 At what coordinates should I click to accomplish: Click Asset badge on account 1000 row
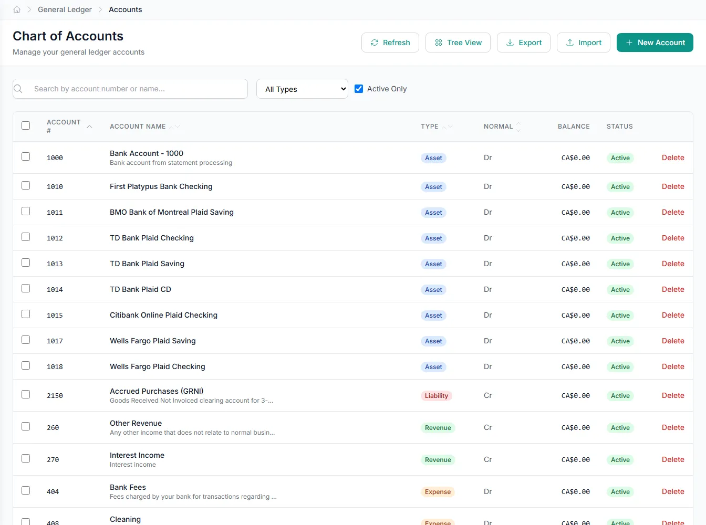pyautogui.click(x=433, y=158)
